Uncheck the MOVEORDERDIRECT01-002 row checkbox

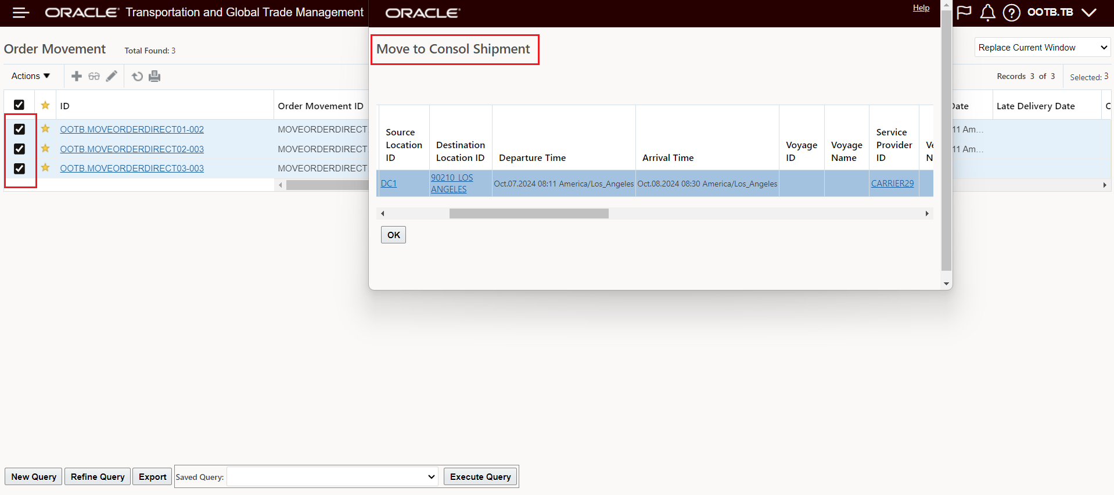pos(19,129)
